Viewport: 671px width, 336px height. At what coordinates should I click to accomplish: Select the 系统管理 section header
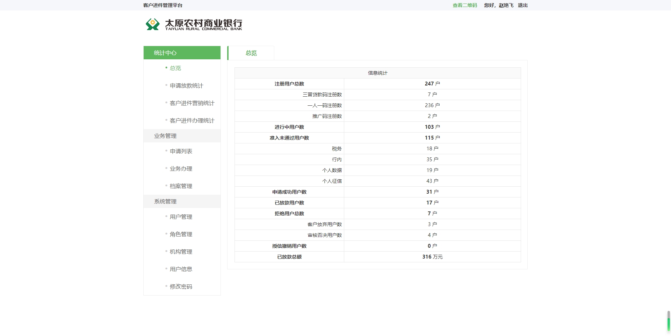[182, 201]
